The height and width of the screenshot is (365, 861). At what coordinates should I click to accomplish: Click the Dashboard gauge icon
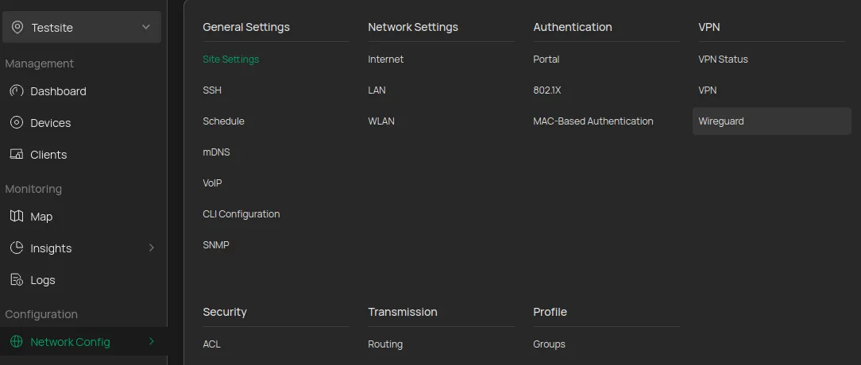(x=17, y=91)
